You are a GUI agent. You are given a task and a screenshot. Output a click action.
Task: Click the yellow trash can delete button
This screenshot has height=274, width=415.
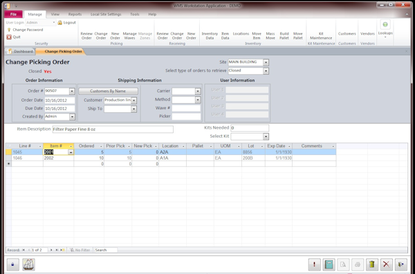pyautogui.click(x=372, y=264)
